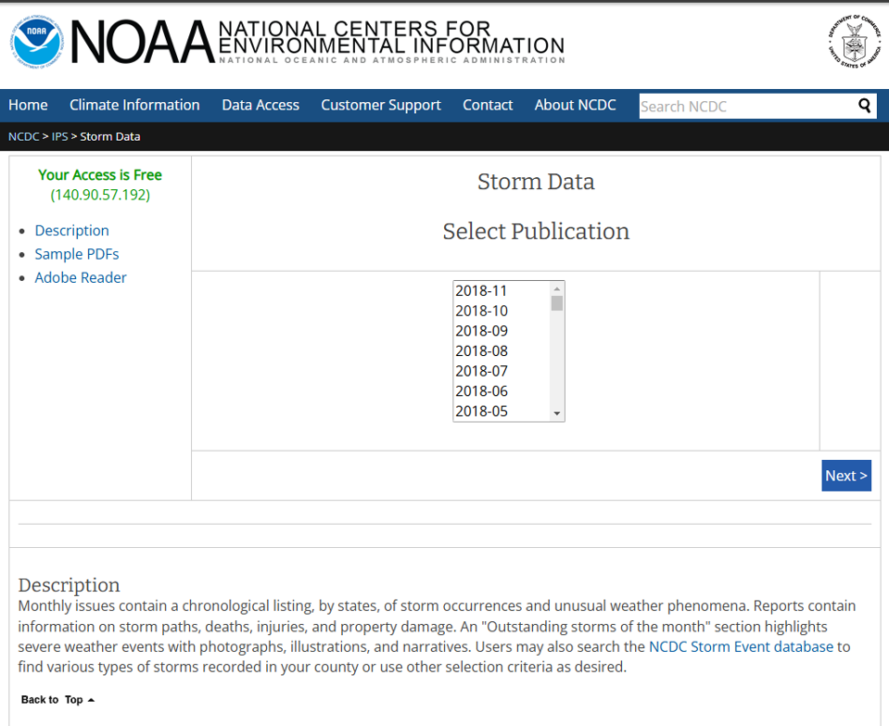The image size is (889, 726).
Task: Click the NOAA emblem logo
Action: pyautogui.click(x=36, y=42)
